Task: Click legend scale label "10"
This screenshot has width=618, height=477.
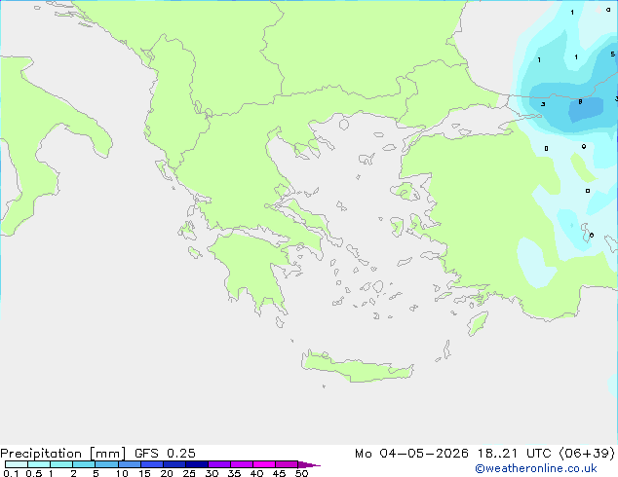Action: coord(122,473)
